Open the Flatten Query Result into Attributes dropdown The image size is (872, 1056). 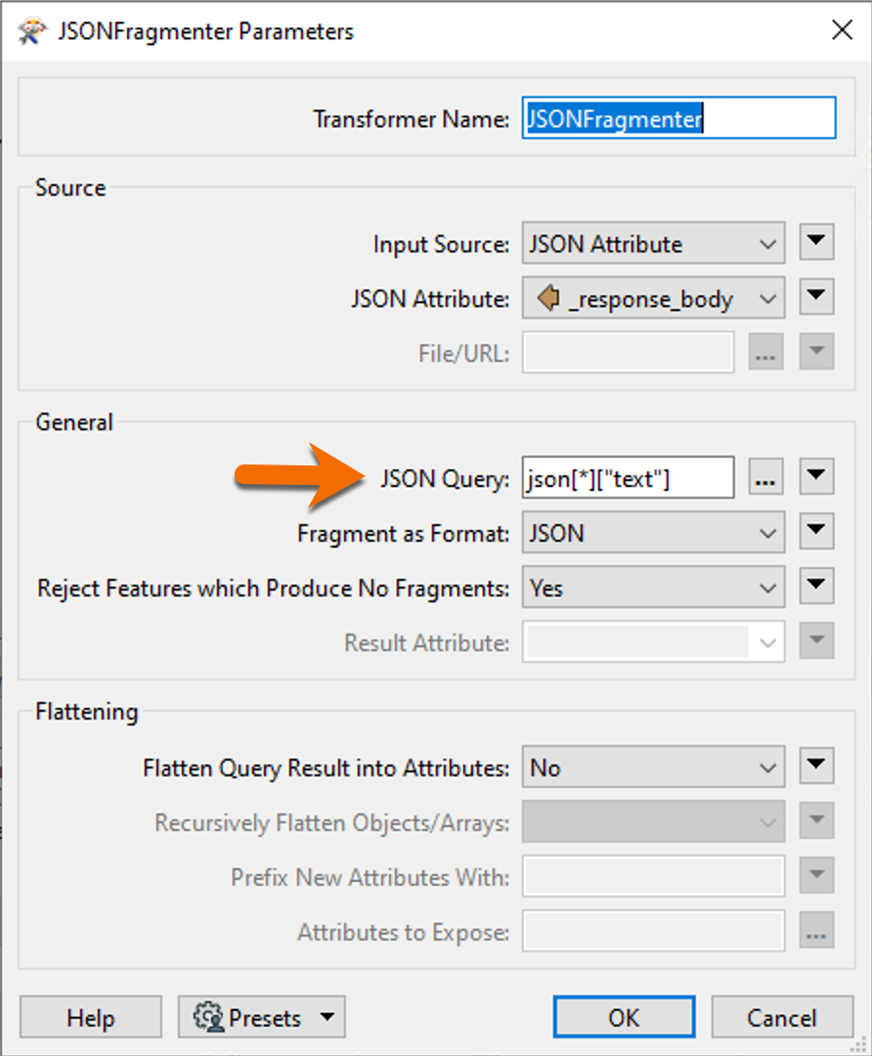click(x=653, y=768)
